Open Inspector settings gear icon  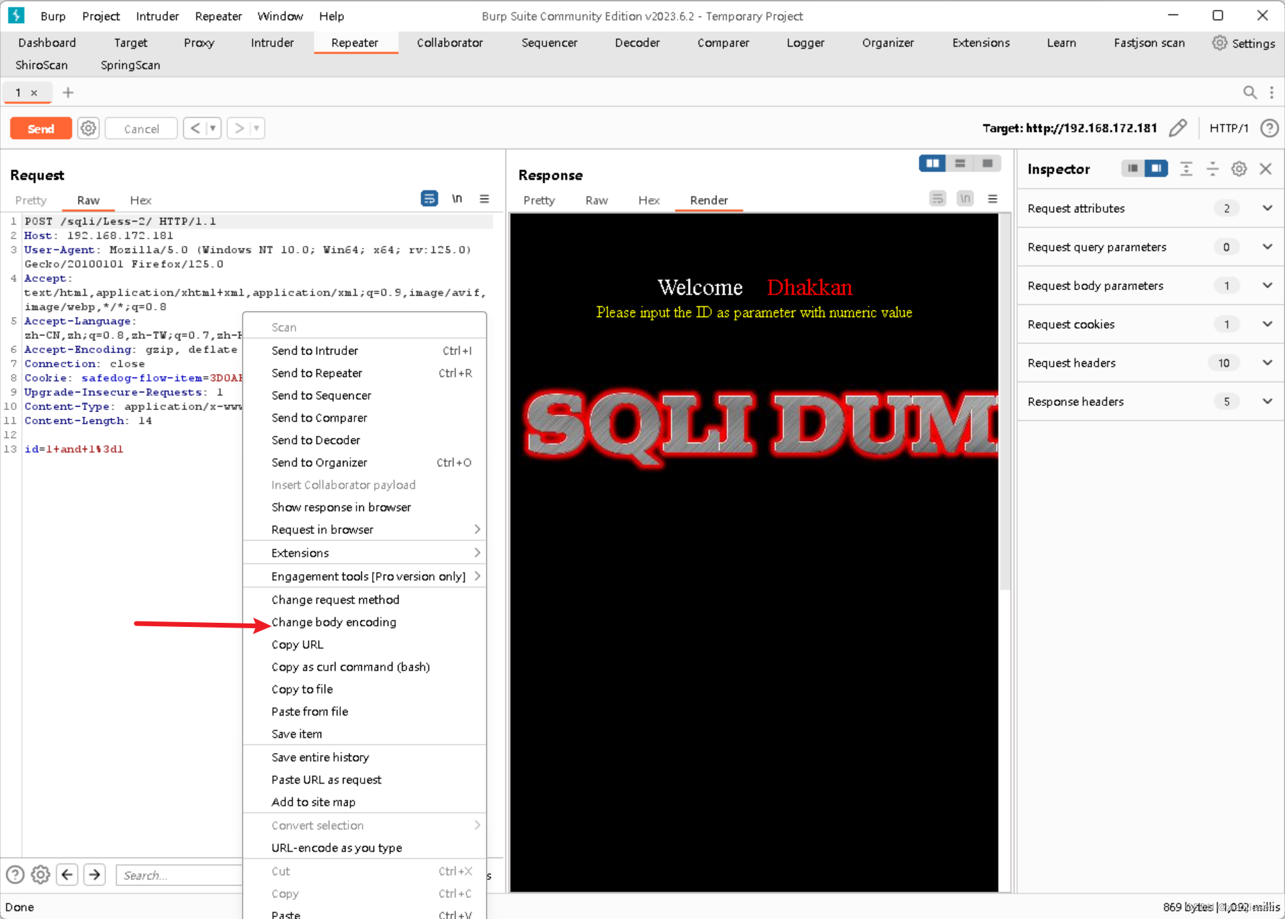tap(1239, 169)
